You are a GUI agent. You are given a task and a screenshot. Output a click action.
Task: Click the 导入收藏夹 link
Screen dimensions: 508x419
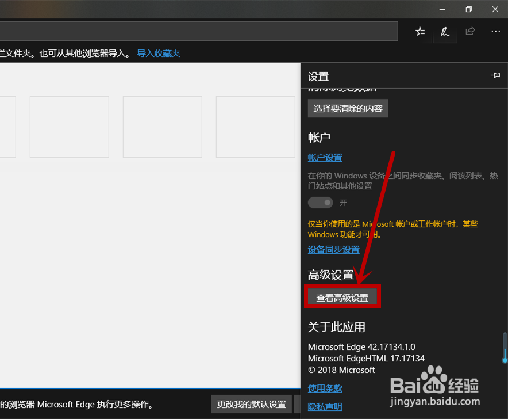coord(159,53)
